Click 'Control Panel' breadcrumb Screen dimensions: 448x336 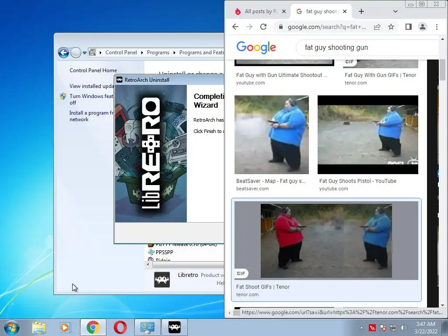121,52
